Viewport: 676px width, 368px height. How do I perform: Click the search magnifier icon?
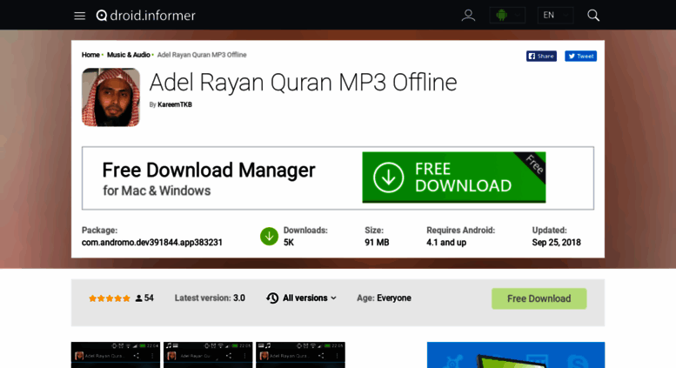coord(593,16)
